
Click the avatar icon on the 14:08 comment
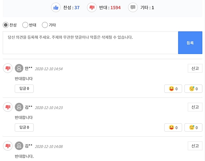[x=19, y=146]
